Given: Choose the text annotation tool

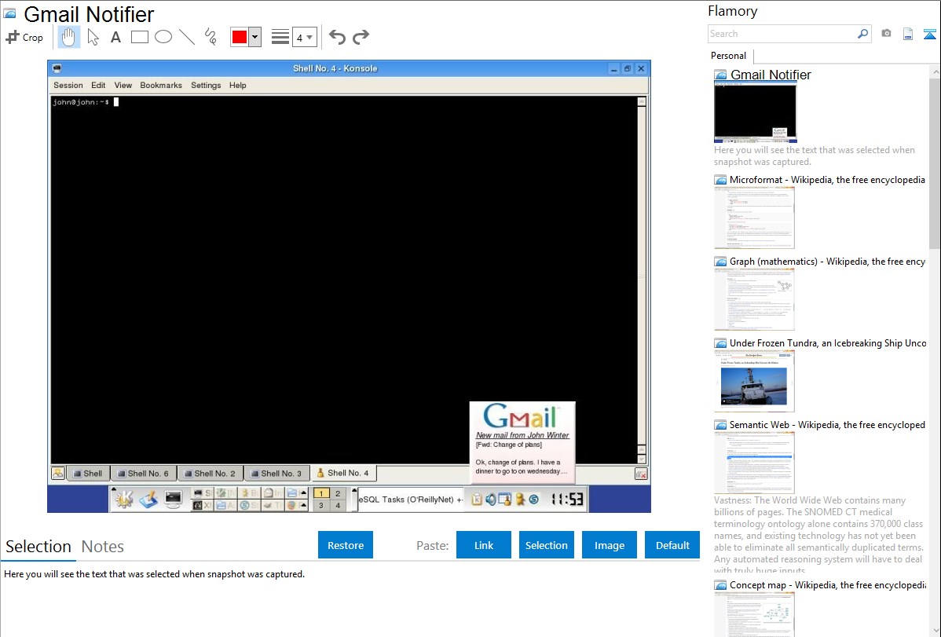Looking at the screenshot, I should 115,37.
